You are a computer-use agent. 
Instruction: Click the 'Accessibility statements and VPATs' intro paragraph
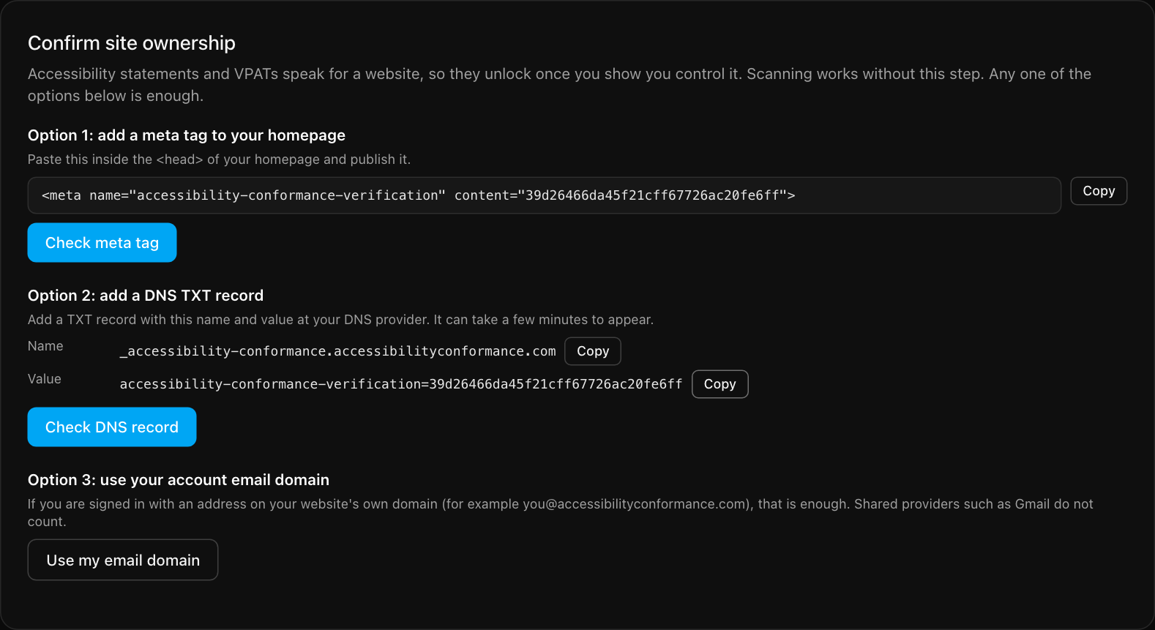560,85
